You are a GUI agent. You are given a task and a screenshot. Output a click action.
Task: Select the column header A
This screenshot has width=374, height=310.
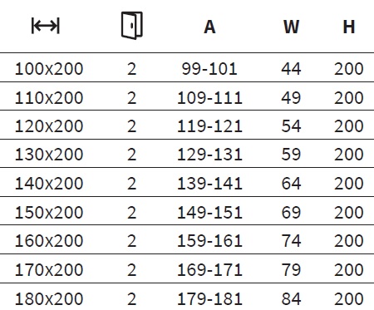coord(209,27)
